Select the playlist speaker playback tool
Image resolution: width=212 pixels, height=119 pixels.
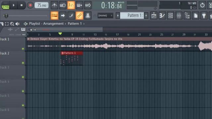pos(18,24)
